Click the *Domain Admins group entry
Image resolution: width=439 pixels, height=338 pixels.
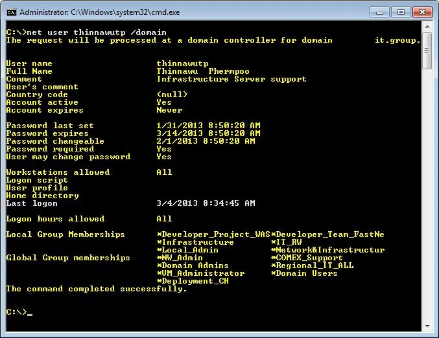(x=193, y=265)
